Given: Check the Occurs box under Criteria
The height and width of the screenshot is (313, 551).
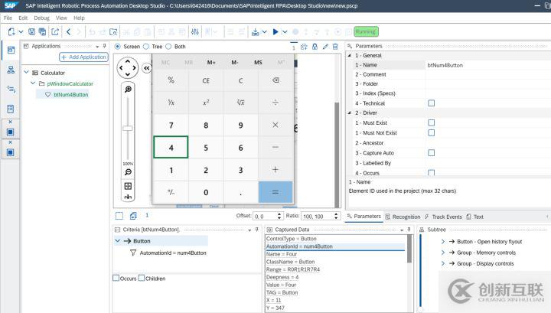Looking at the screenshot, I should click(116, 278).
